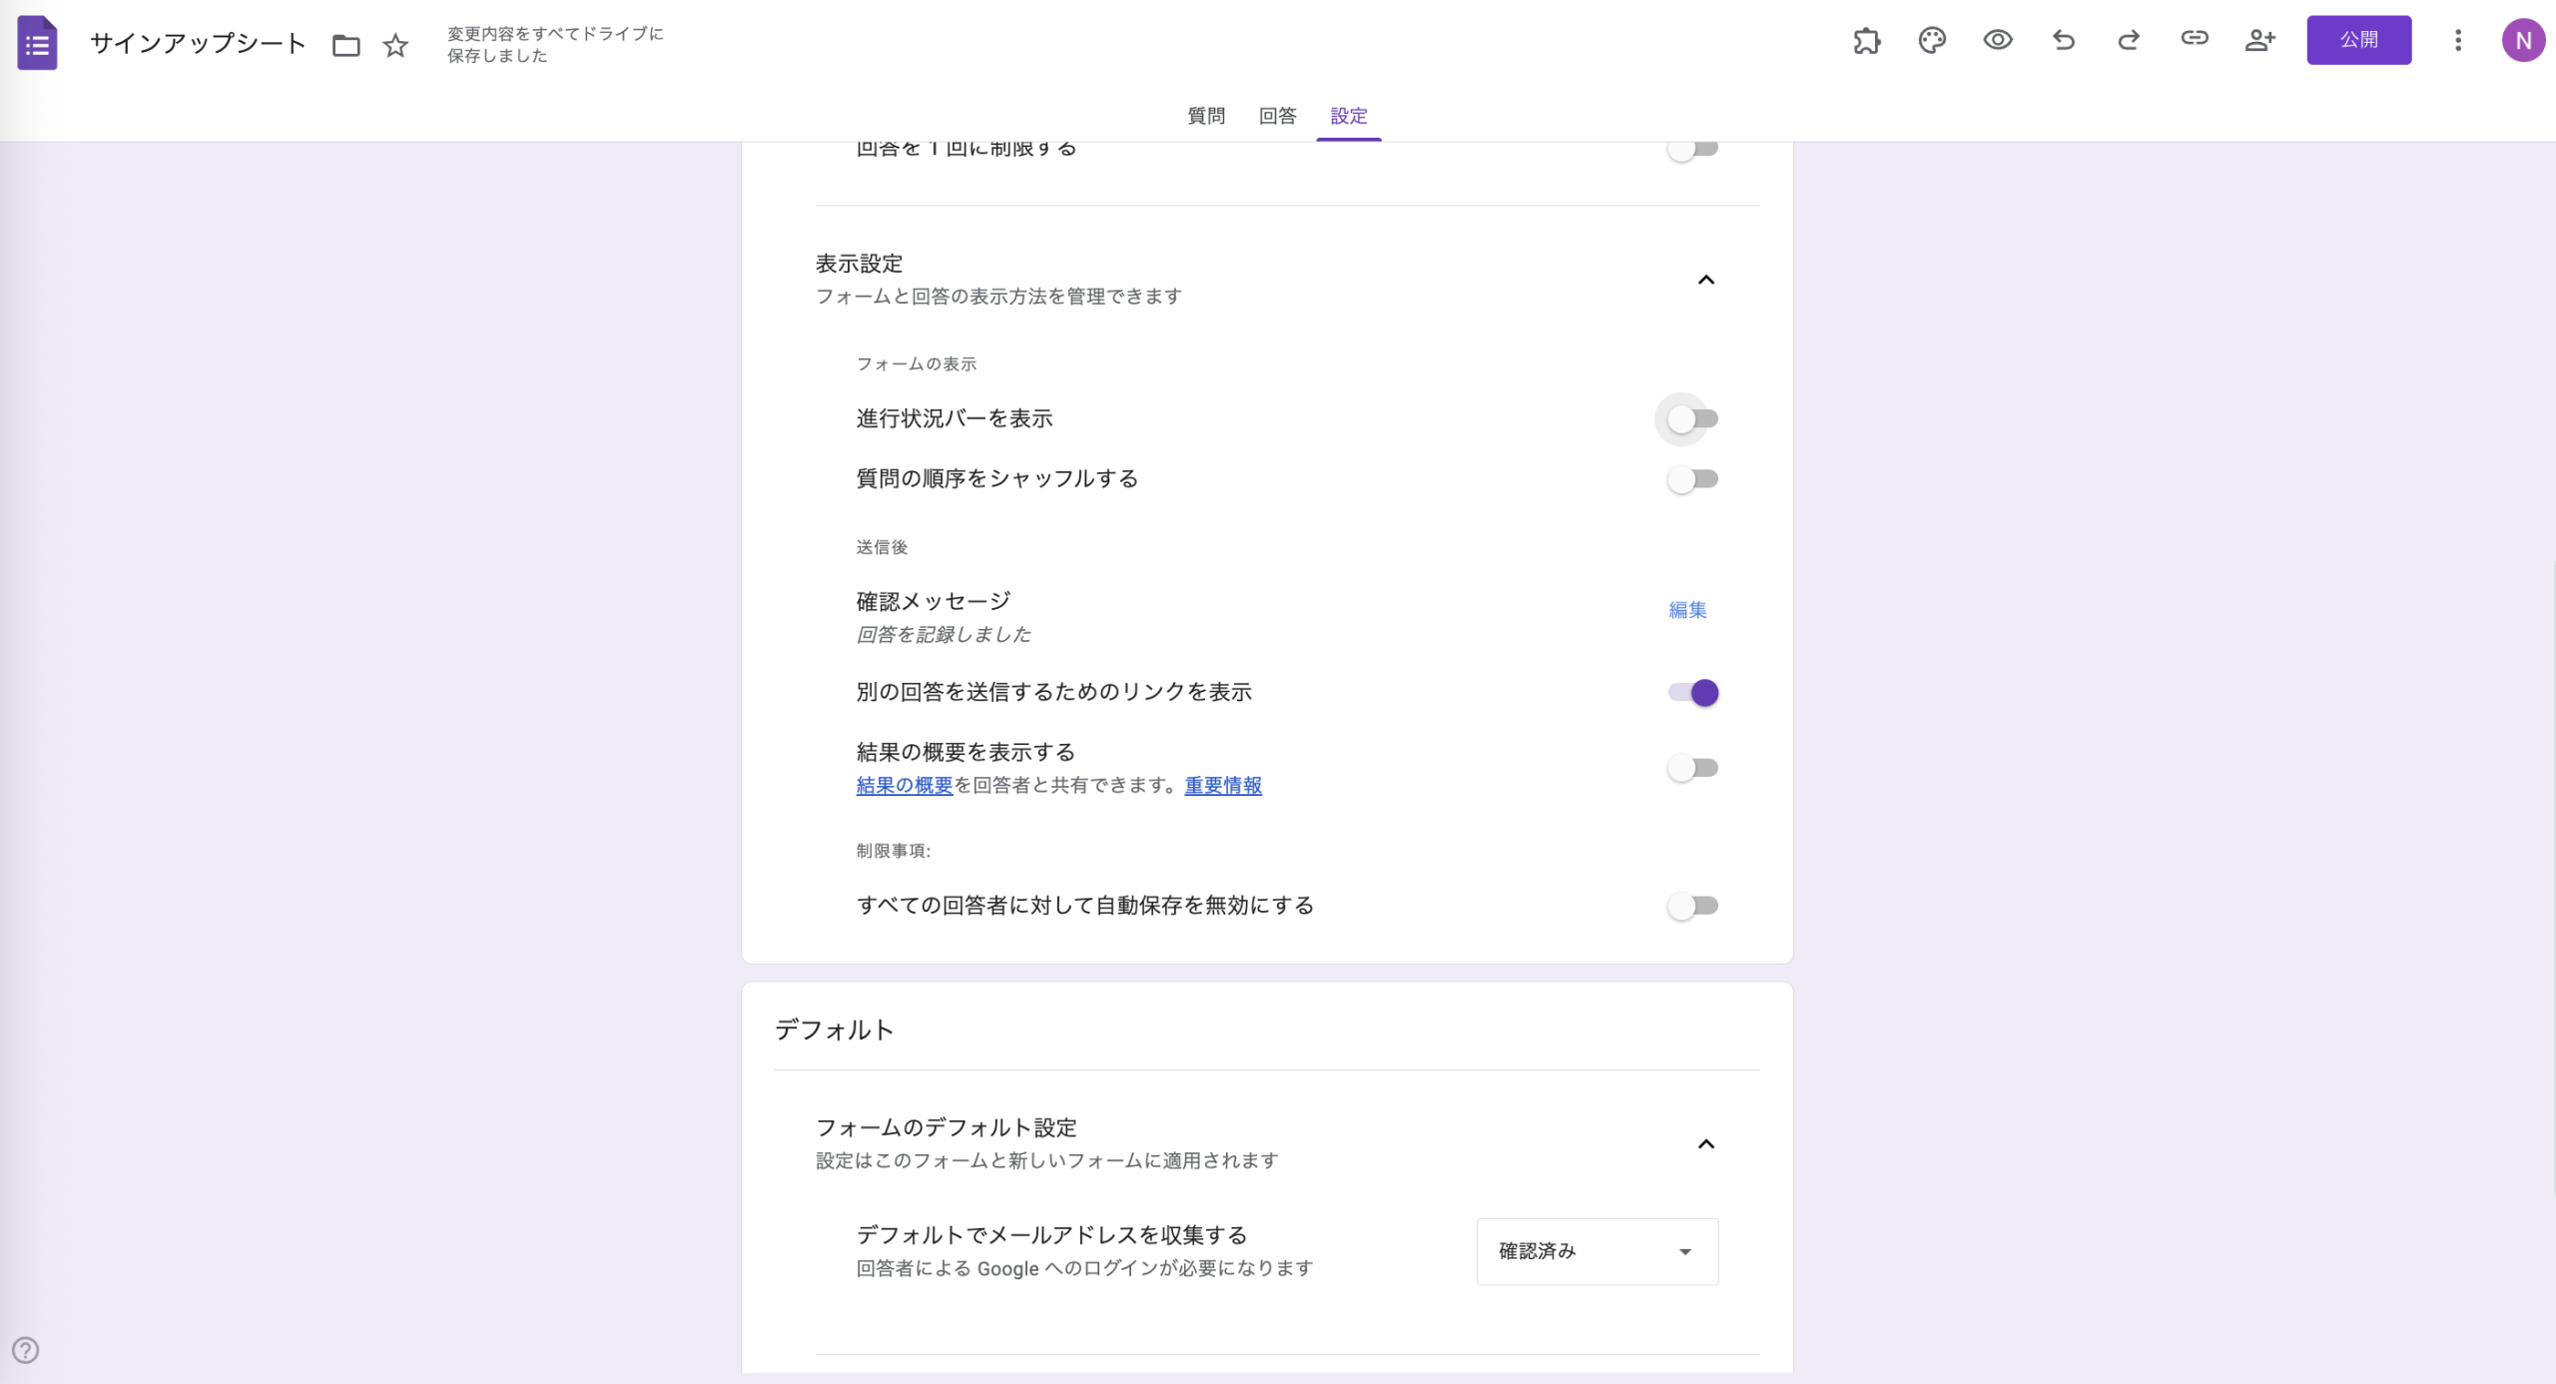Open the theme customization palette
This screenshot has height=1384, width=2556.
(x=1933, y=40)
